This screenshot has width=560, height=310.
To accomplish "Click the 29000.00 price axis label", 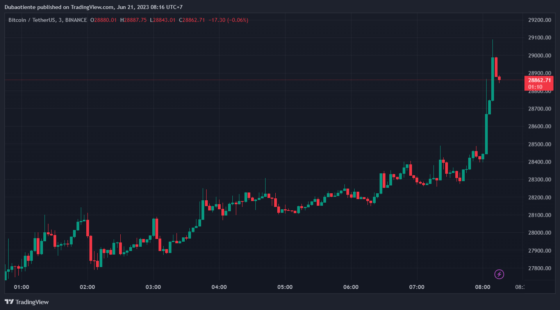I will point(539,55).
